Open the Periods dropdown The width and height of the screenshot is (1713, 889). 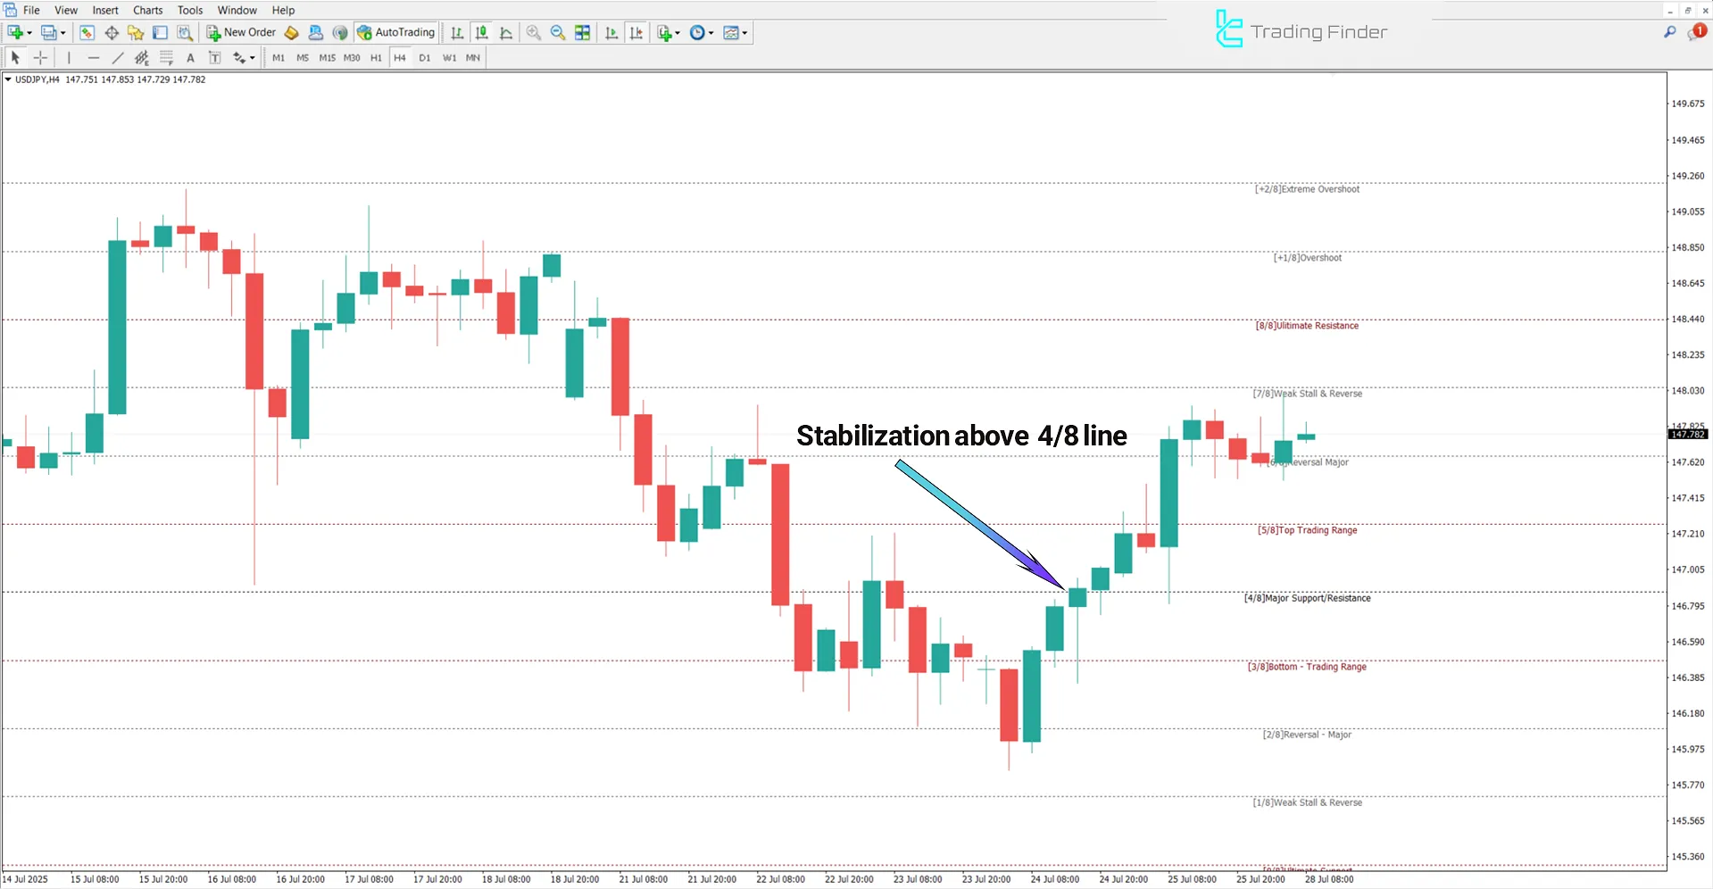(702, 32)
